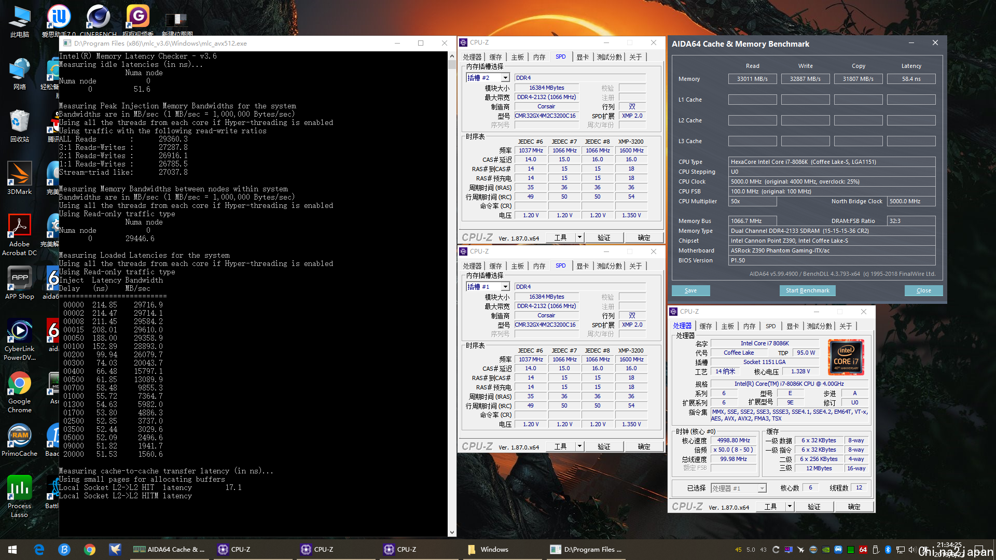Click Save in AIDA64 benchmark window
996x560 pixels.
pos(690,290)
